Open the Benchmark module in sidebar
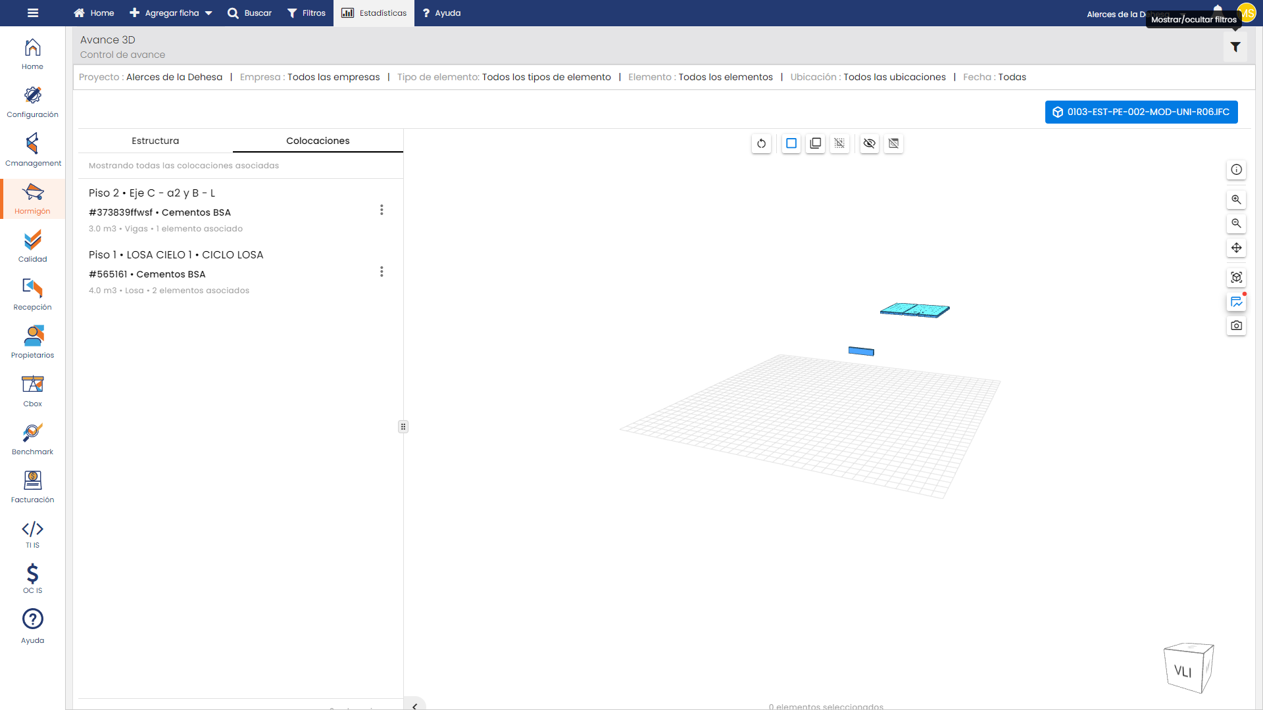1263x710 pixels. 32,439
